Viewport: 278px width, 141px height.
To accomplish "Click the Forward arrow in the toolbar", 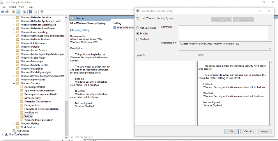I will click(x=7, y=12).
